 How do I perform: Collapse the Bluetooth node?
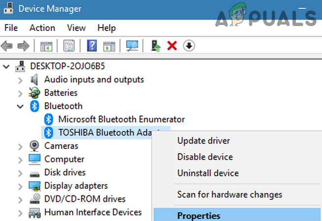pos(20,107)
